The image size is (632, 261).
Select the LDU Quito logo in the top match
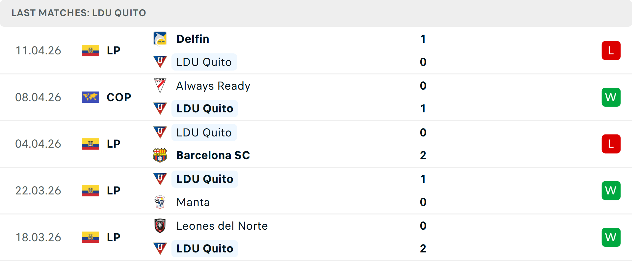pos(160,62)
